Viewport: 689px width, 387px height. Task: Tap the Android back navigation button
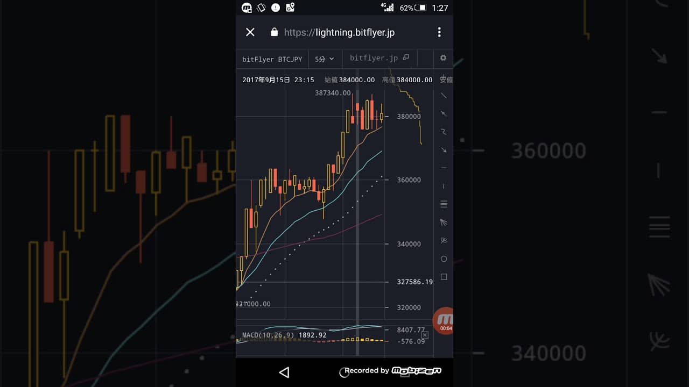click(x=284, y=372)
